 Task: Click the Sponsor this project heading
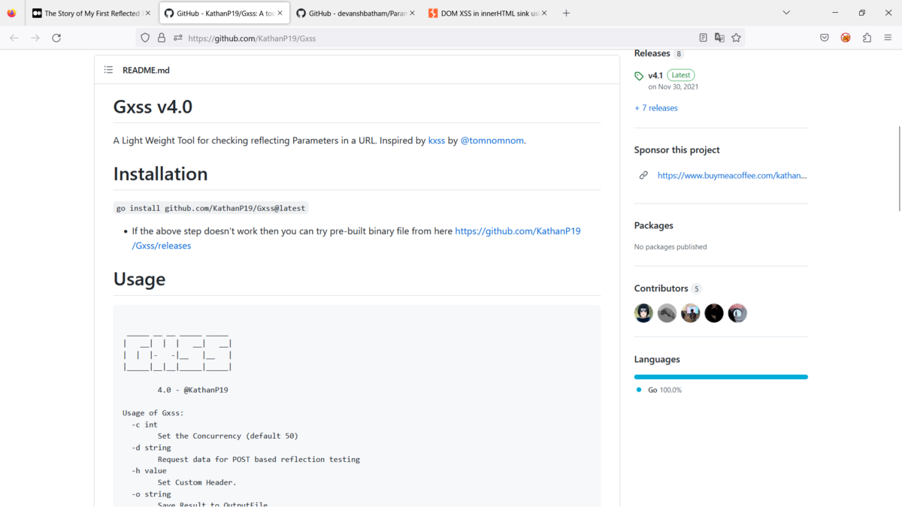point(677,149)
